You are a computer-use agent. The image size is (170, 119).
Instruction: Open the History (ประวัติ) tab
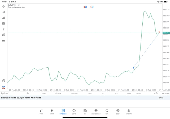tap(74, 112)
